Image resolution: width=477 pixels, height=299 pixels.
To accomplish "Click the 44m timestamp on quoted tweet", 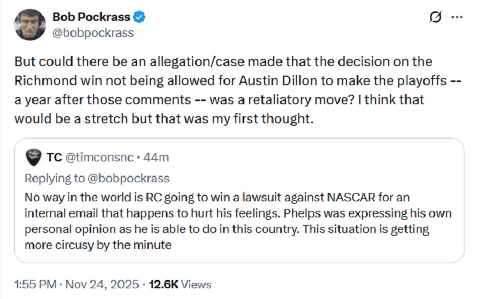I will (158, 157).
